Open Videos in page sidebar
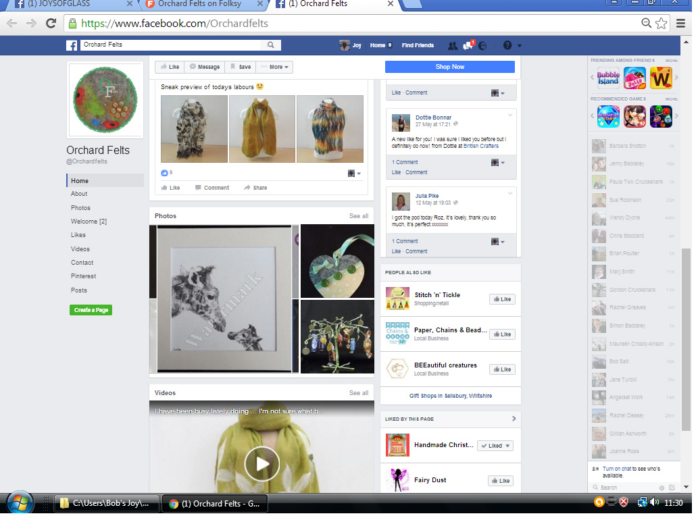 (80, 249)
